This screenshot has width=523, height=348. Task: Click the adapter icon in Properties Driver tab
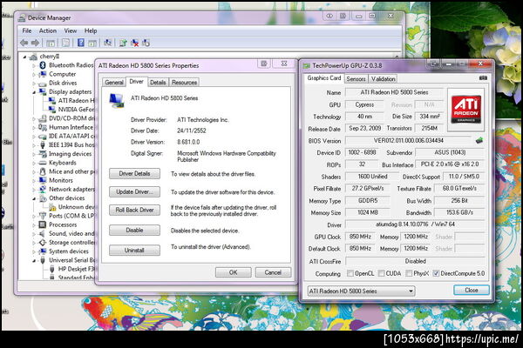coord(117,101)
